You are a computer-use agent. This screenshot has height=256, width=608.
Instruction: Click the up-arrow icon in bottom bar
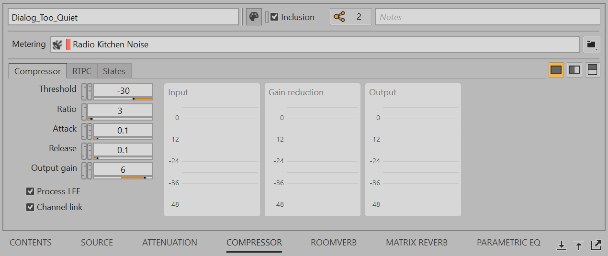tap(579, 245)
